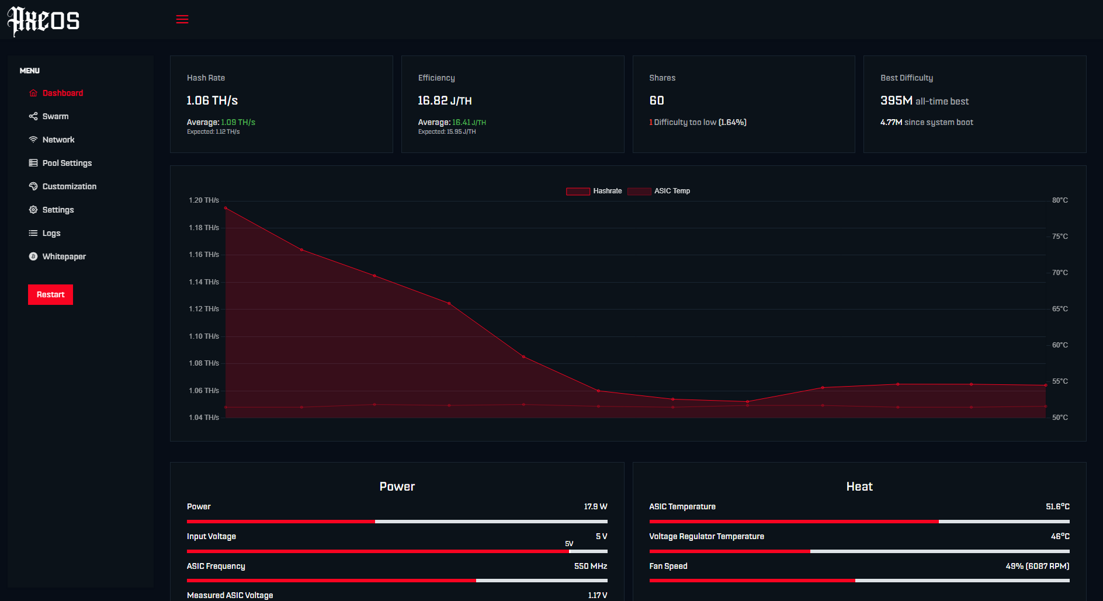Click the Customization palette icon

tap(33, 186)
